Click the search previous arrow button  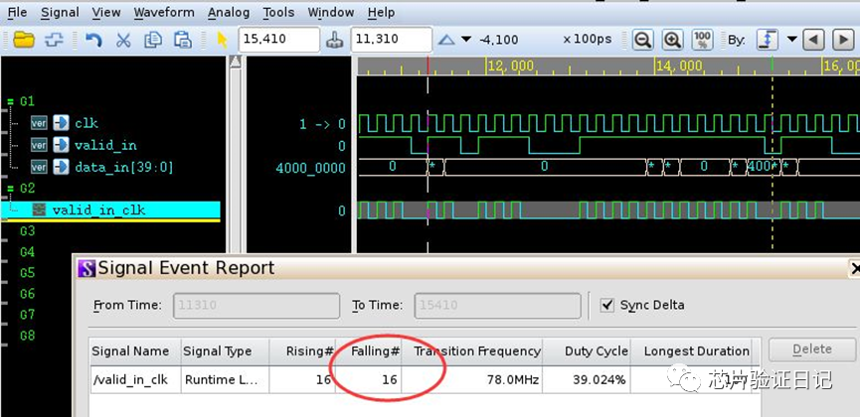813,40
